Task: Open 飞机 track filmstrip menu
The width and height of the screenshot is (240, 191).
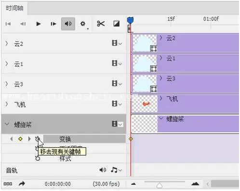Action: click(x=117, y=104)
